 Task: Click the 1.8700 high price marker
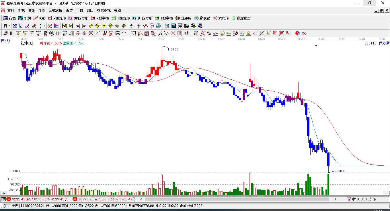coord(173,49)
